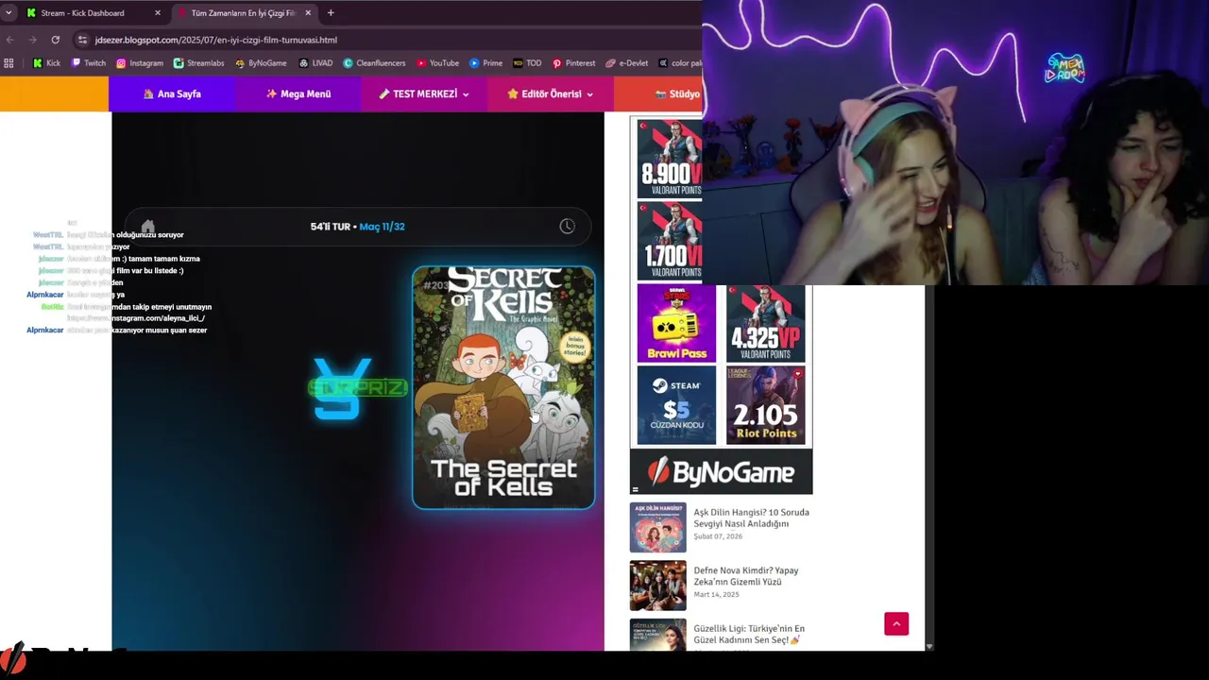Open the LIVAD bookmark

(x=315, y=63)
